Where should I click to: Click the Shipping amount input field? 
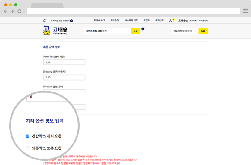pos(64,77)
